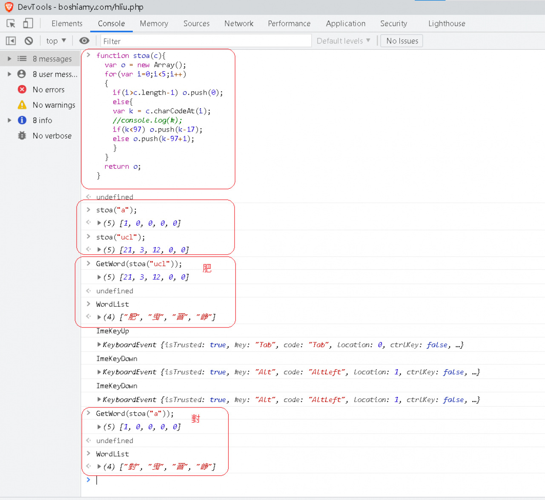
Task: Open the top JavaScript context dropdown
Action: click(x=56, y=41)
